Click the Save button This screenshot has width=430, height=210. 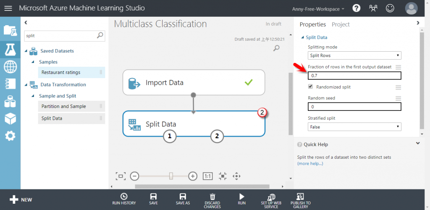coord(153,199)
